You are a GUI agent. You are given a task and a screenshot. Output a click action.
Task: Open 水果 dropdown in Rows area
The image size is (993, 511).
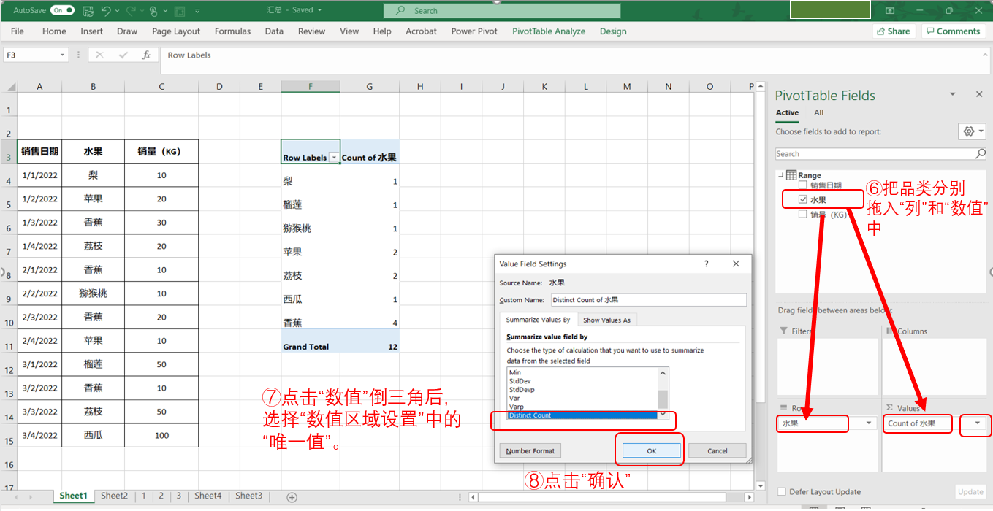point(869,423)
